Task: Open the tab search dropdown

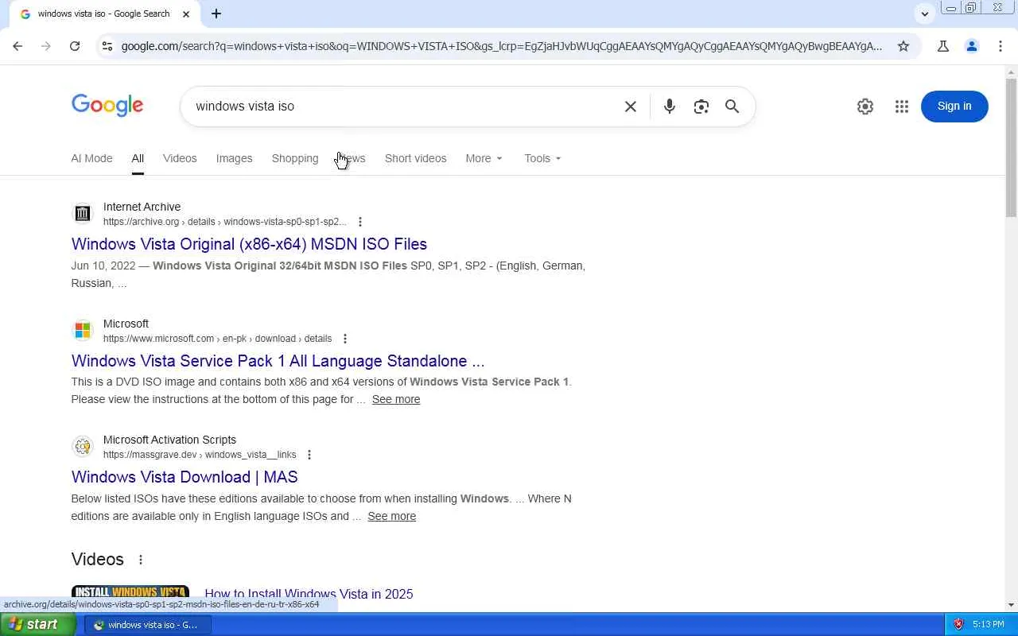Action: (x=924, y=14)
